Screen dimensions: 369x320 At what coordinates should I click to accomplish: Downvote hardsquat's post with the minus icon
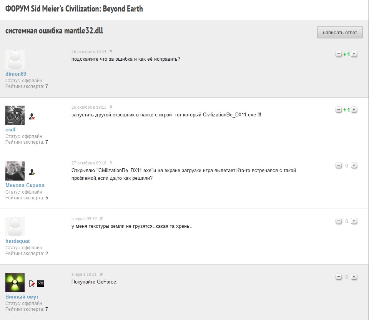(339, 221)
